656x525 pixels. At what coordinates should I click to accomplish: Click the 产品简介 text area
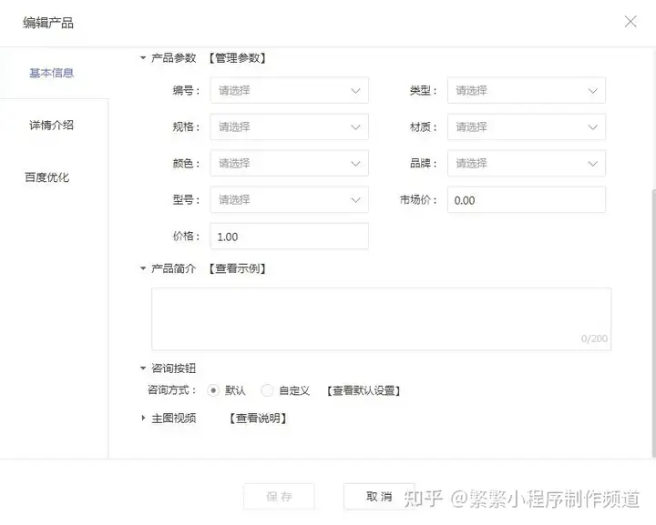pyautogui.click(x=381, y=318)
